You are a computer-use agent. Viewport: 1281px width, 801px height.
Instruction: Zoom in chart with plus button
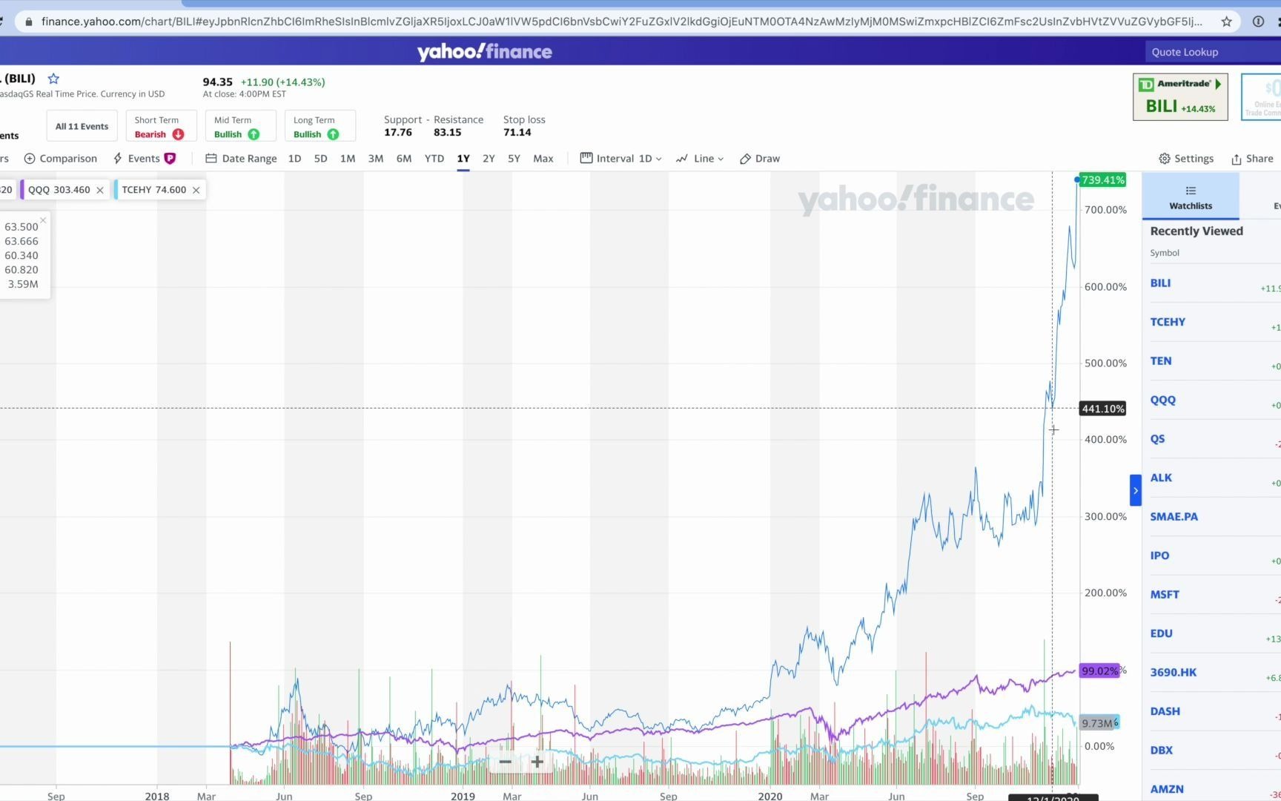[537, 762]
